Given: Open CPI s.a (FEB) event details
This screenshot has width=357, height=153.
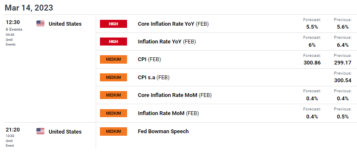Looking at the screenshot, I should (153, 78).
